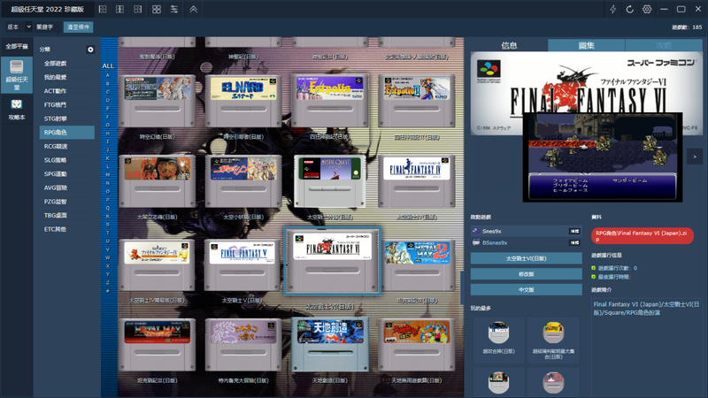The width and height of the screenshot is (708, 398).
Task: Select 全部遊戲 category
Action: 67,63
